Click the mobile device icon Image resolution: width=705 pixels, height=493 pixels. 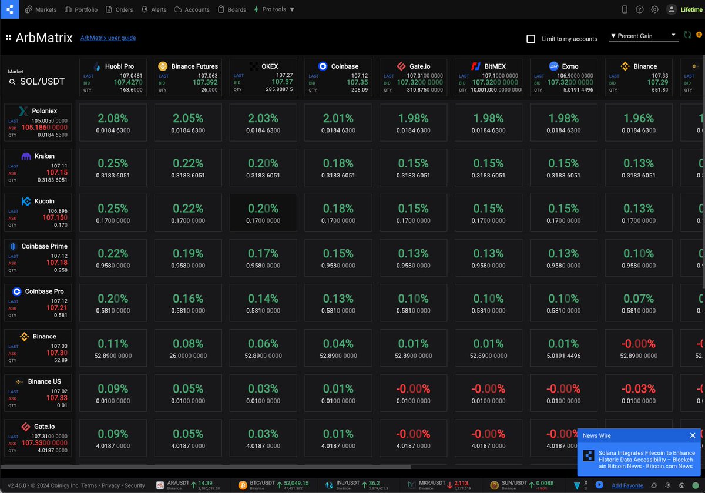(x=625, y=9)
